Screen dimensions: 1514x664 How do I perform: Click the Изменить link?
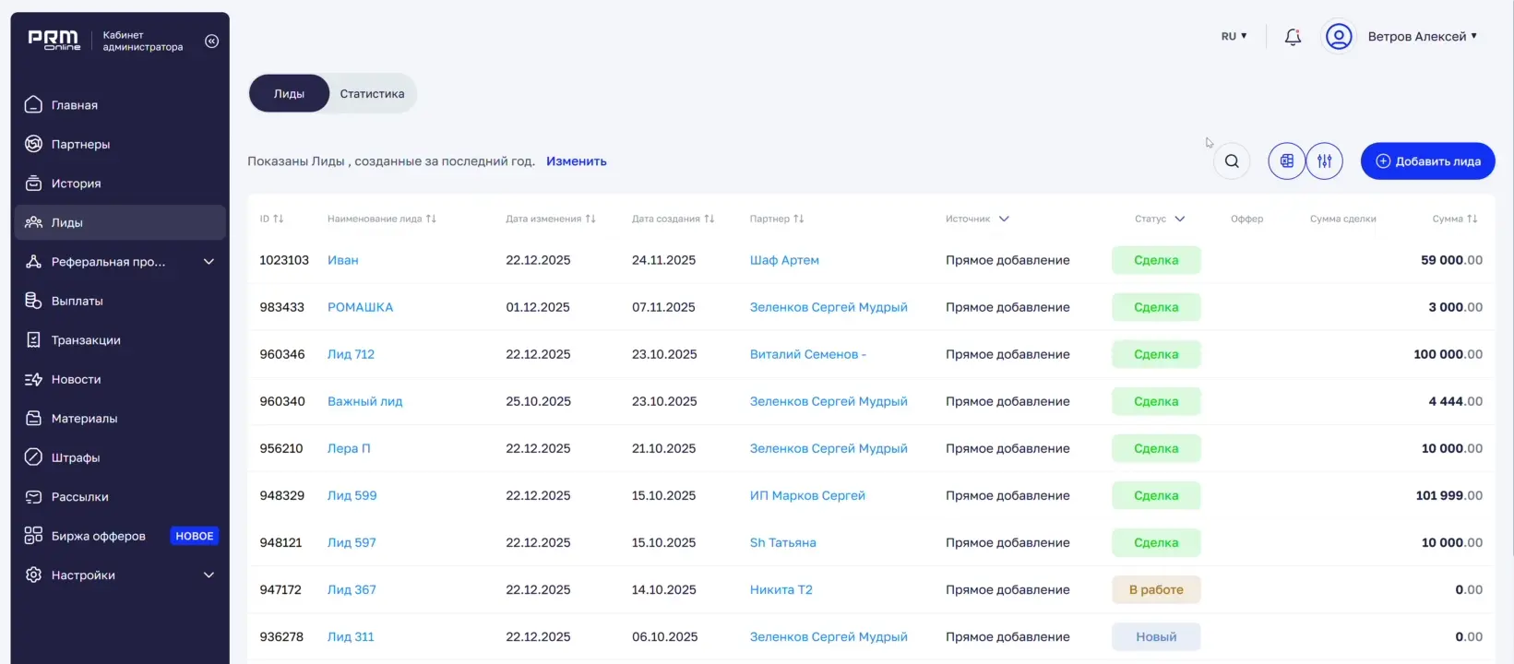coord(576,161)
